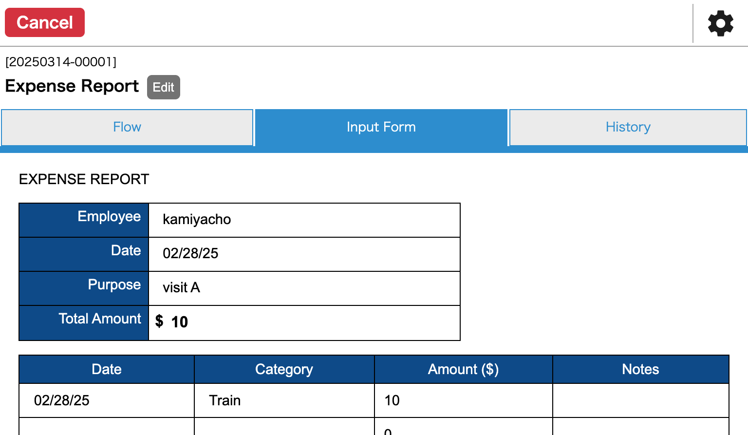
Task: Click the red Cancel button
Action: click(45, 22)
